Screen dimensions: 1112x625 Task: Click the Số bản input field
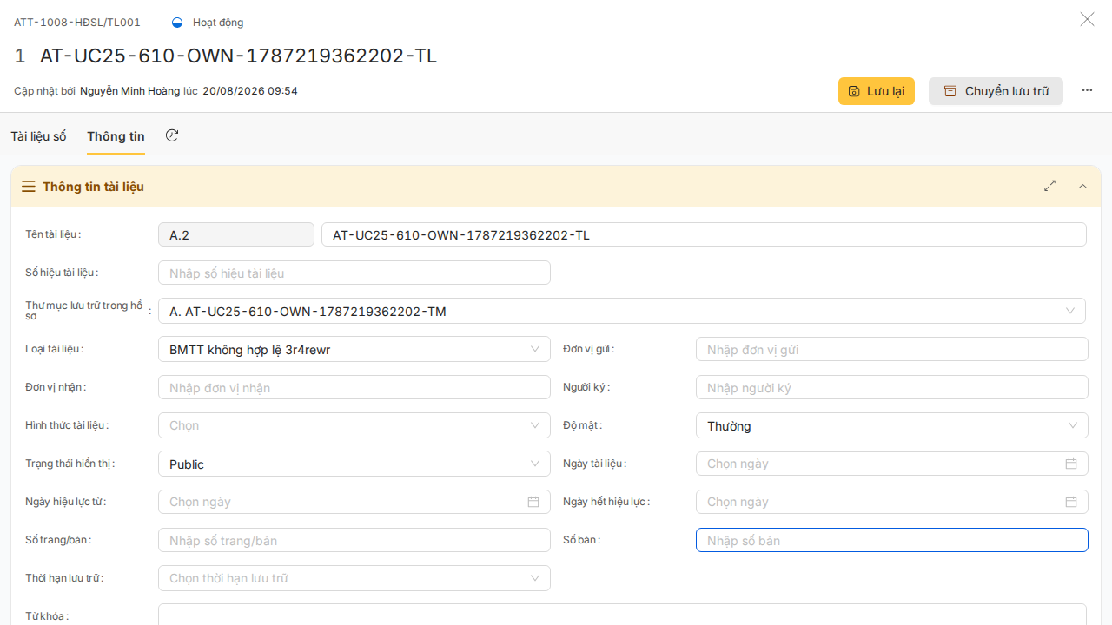click(892, 540)
